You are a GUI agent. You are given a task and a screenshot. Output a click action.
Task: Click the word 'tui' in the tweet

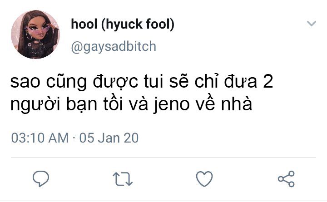[x=154, y=82]
